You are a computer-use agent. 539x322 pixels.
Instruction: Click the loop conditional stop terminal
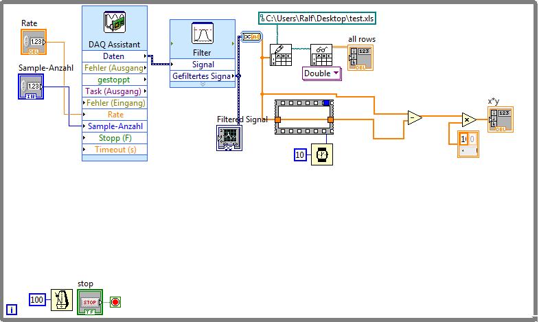115,302
